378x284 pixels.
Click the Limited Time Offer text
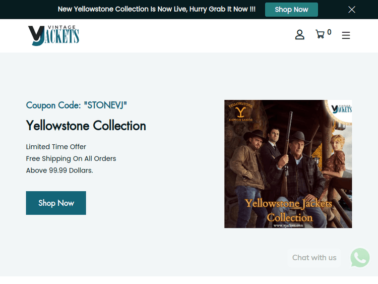point(56,147)
